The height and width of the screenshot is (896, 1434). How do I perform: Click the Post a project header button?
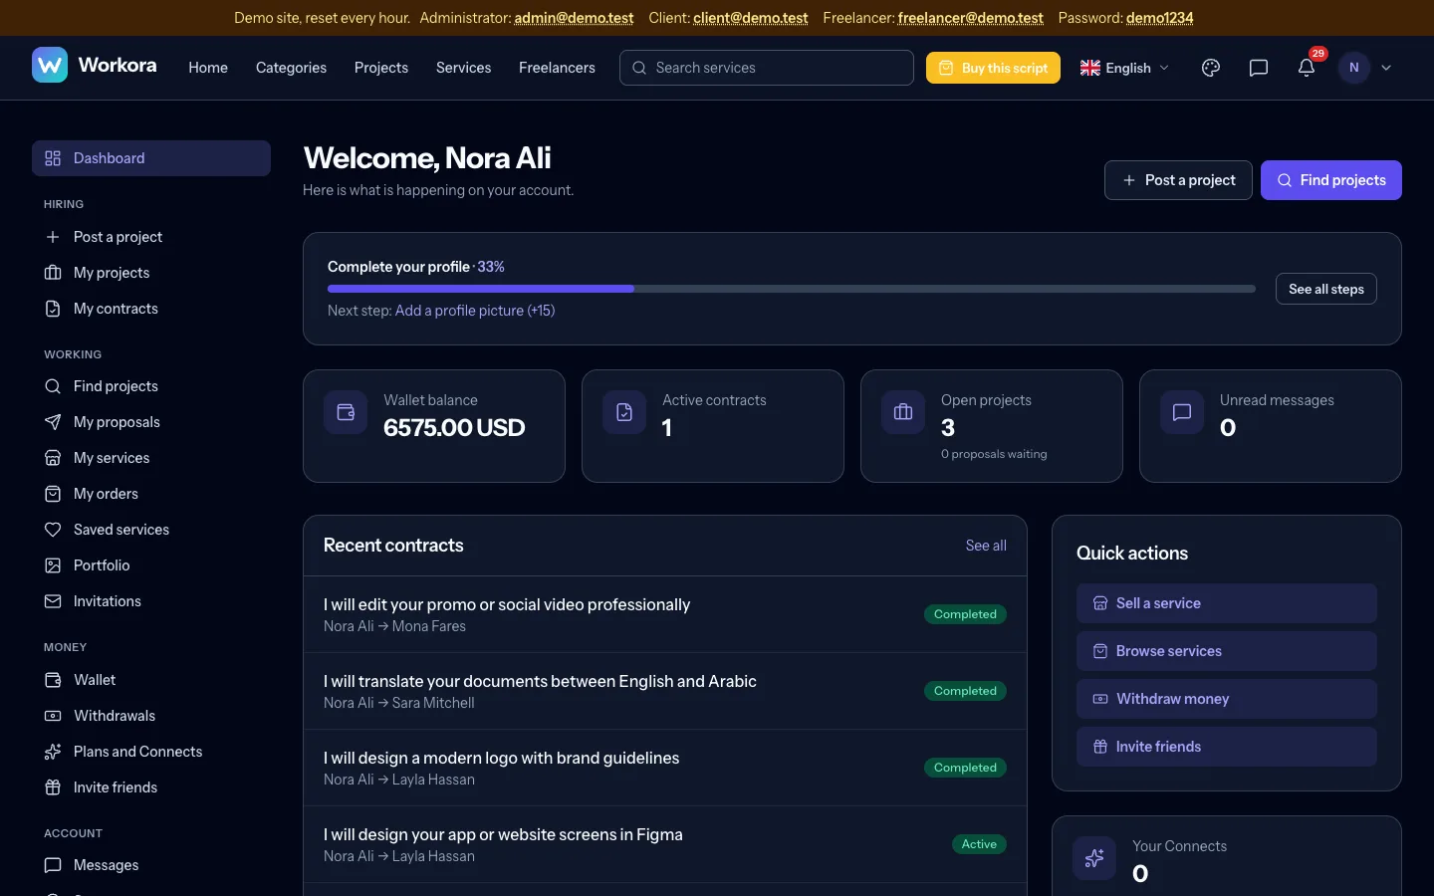coord(1178,180)
